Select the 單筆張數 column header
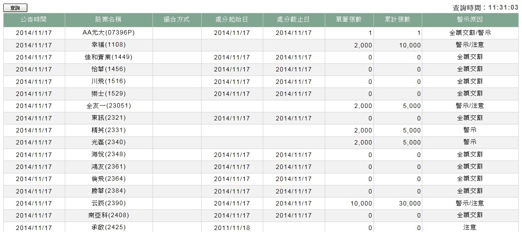Image resolution: width=522 pixels, height=232 pixels. tap(349, 20)
